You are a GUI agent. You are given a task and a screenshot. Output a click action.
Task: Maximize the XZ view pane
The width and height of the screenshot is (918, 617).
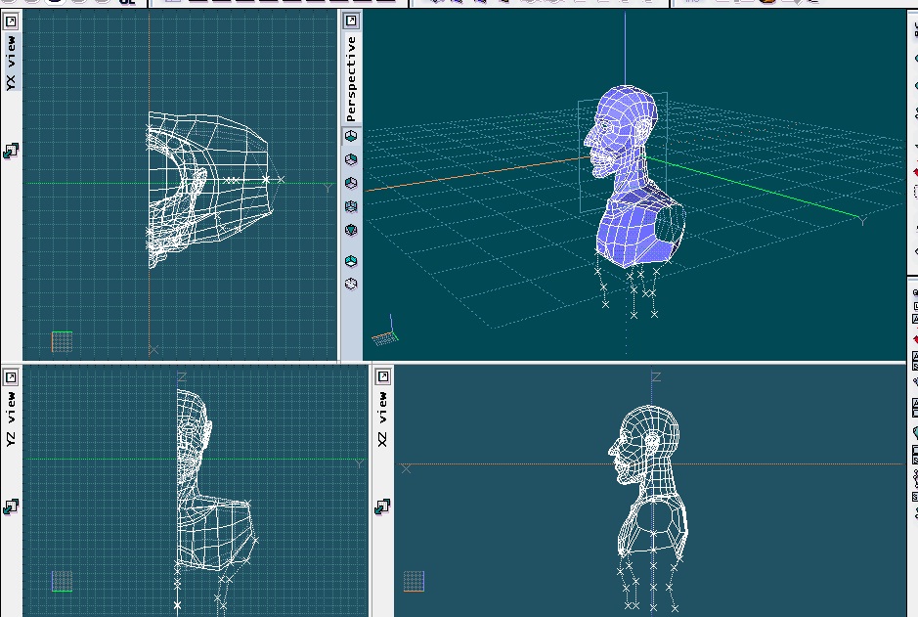pos(383,376)
